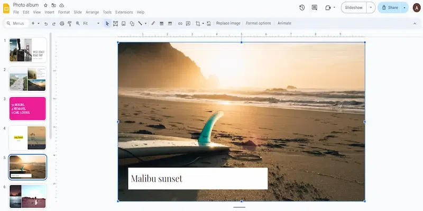Image resolution: width=423 pixels, height=211 pixels.
Task: Open the comments panel icon
Action: click(x=315, y=7)
